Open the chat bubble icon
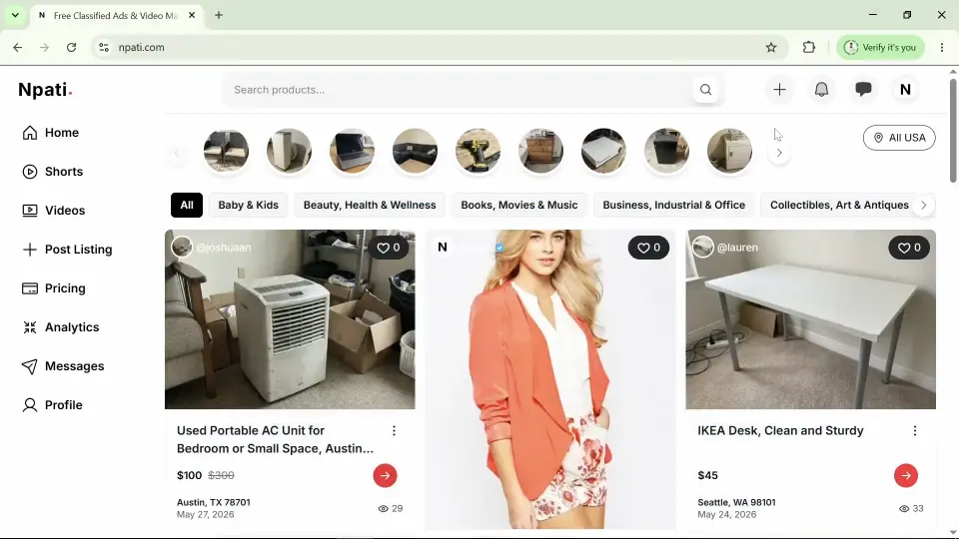The image size is (959, 539). [863, 90]
